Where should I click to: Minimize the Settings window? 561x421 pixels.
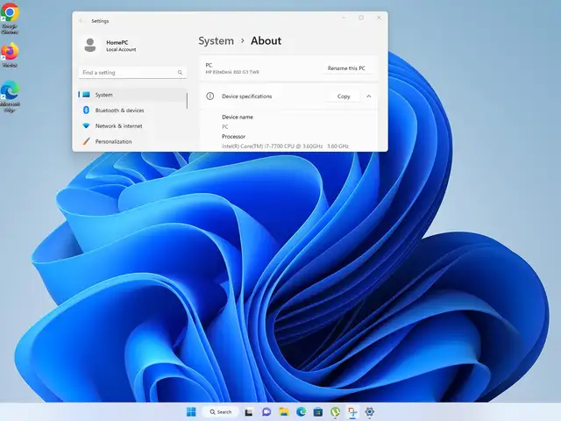344,18
